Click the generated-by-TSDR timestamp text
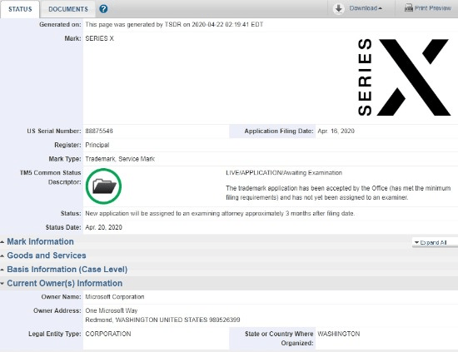This screenshot has width=458, height=352. 174,24
